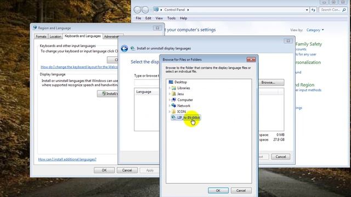Click the Control Panel back navigation button
The height and width of the screenshot is (197, 351).
[x=137, y=10]
